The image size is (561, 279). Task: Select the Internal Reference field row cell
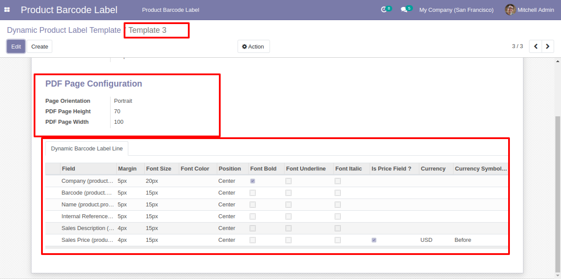pyautogui.click(x=88, y=216)
